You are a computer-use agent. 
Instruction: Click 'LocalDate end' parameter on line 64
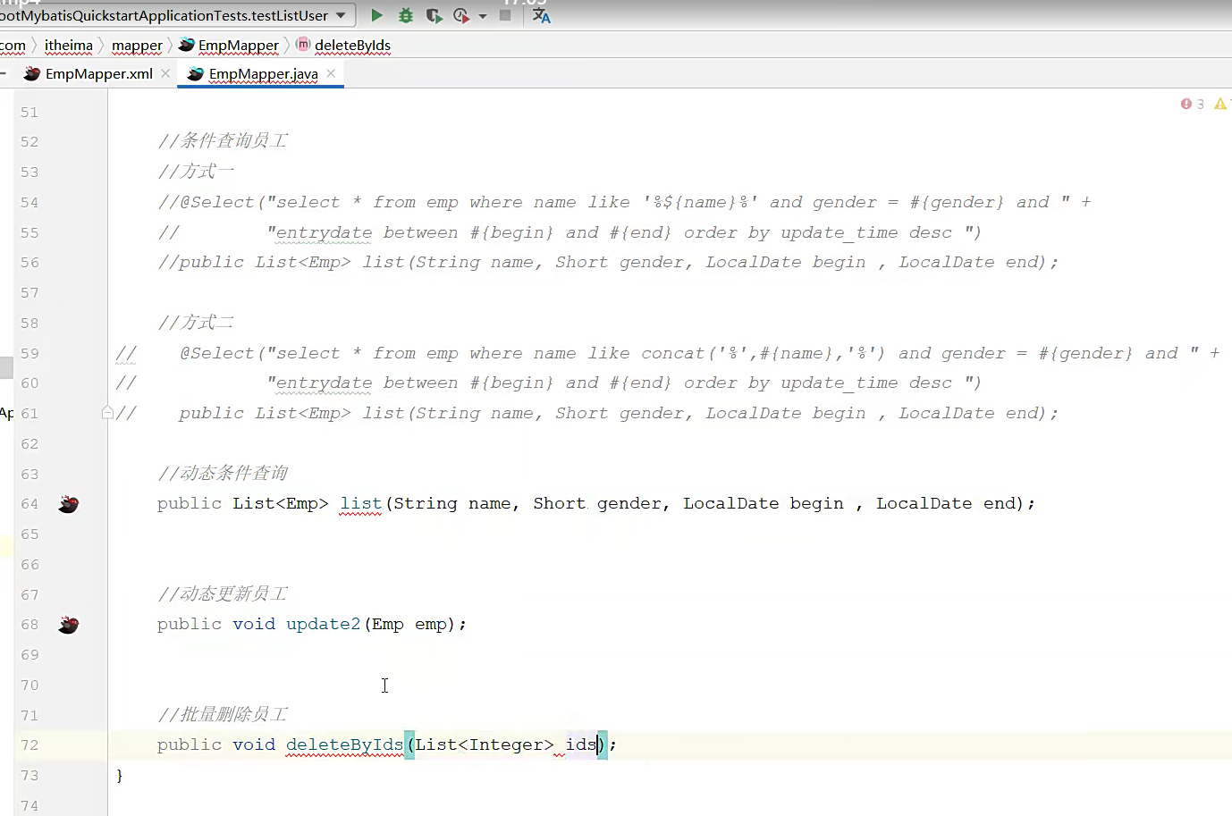(x=947, y=503)
